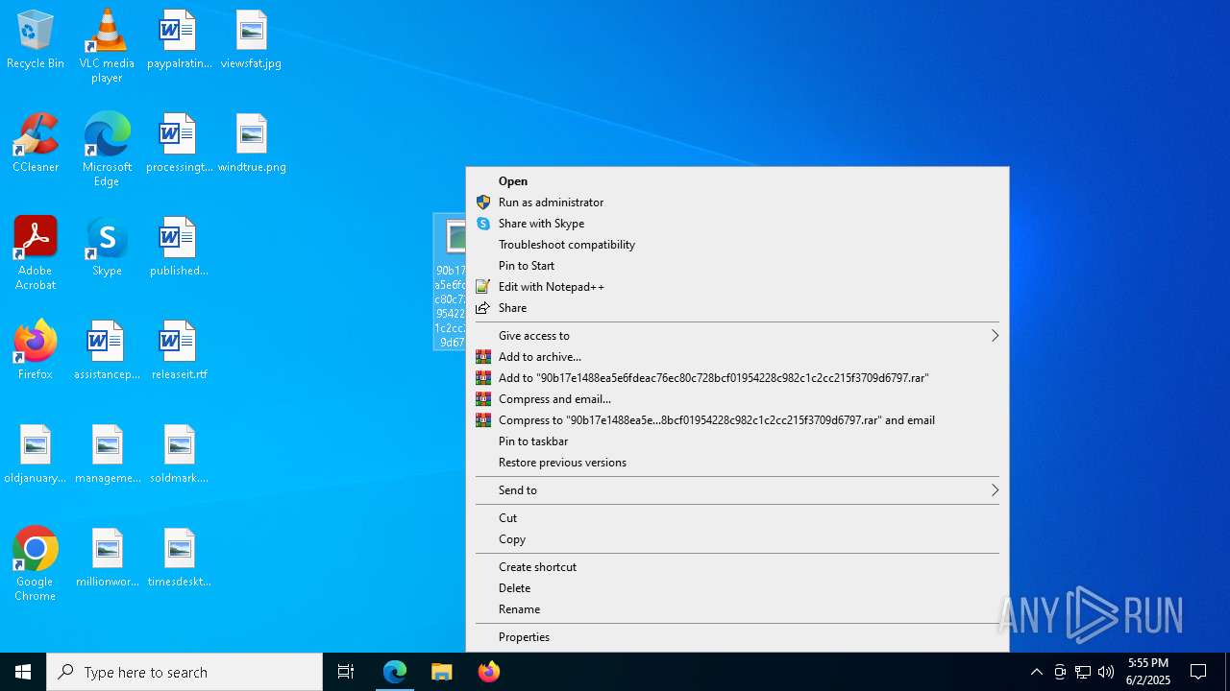1230x691 pixels.
Task: Select CCleaner desktop shortcut
Action: (x=36, y=144)
